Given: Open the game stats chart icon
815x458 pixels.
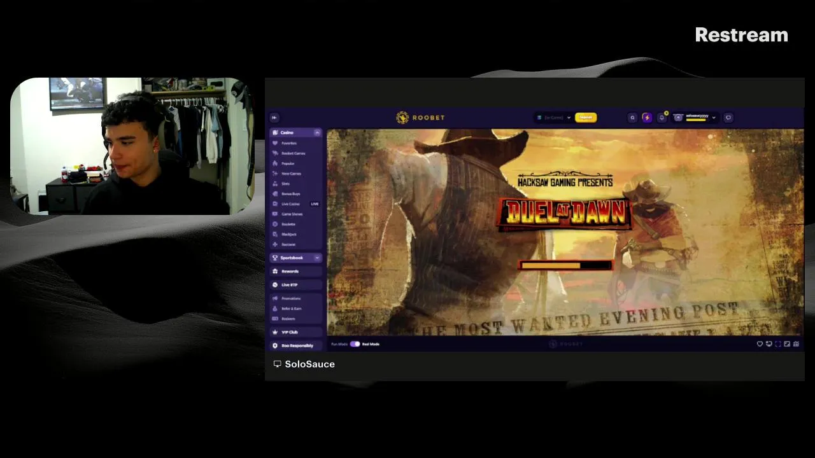Looking at the screenshot, I should coord(796,344).
